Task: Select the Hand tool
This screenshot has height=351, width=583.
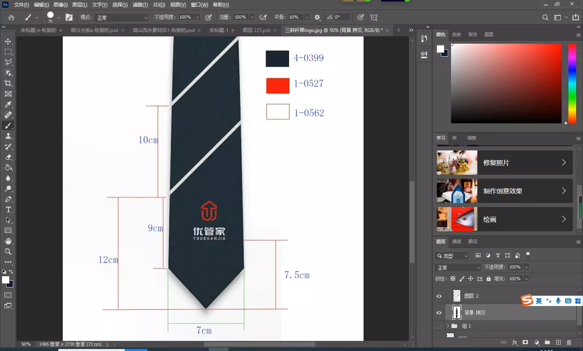Action: click(x=8, y=241)
